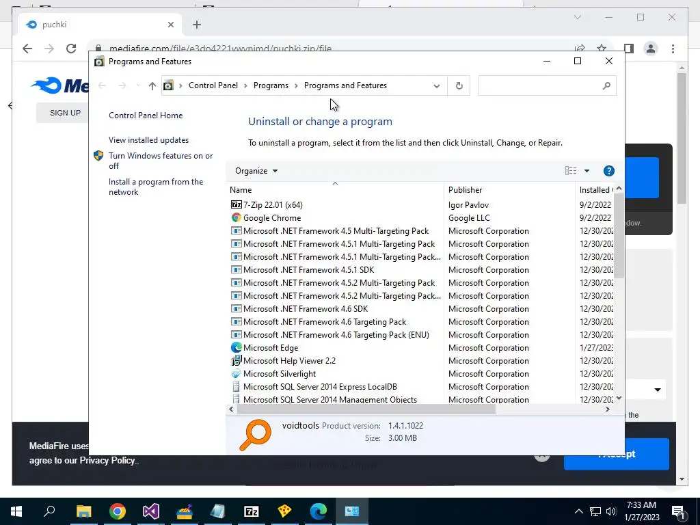Close the puchki tab
This screenshot has height=525, width=700.
(x=170, y=25)
